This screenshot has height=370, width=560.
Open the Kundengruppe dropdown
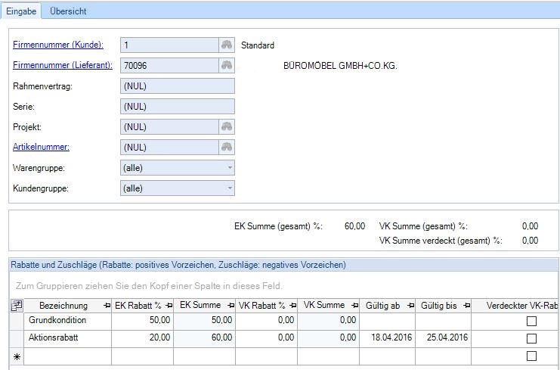[230, 188]
